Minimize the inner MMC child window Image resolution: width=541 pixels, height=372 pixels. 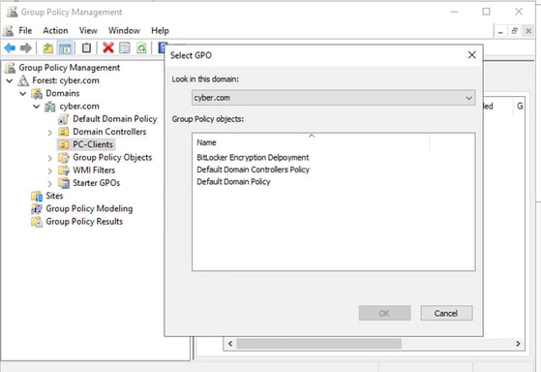coord(500,31)
